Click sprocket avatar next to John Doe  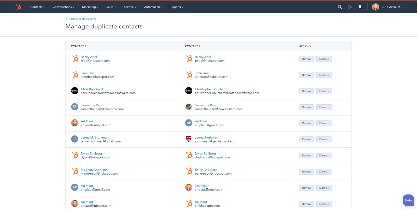[189, 75]
